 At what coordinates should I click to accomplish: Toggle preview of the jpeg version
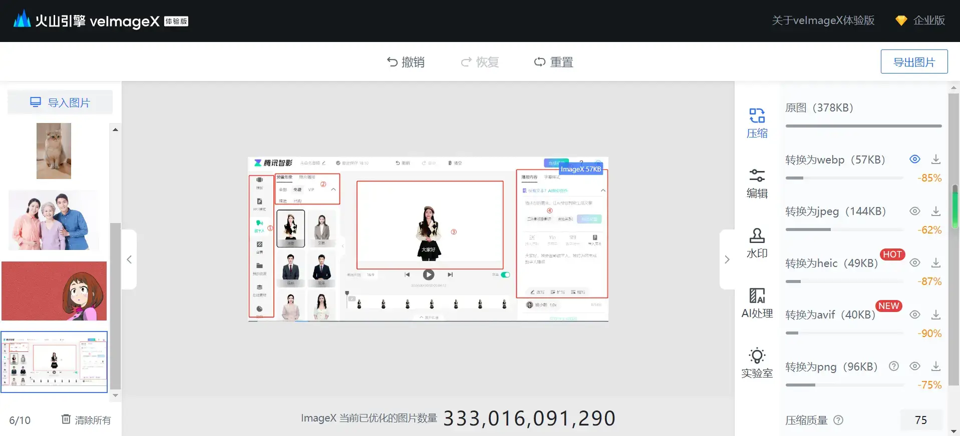tap(914, 211)
